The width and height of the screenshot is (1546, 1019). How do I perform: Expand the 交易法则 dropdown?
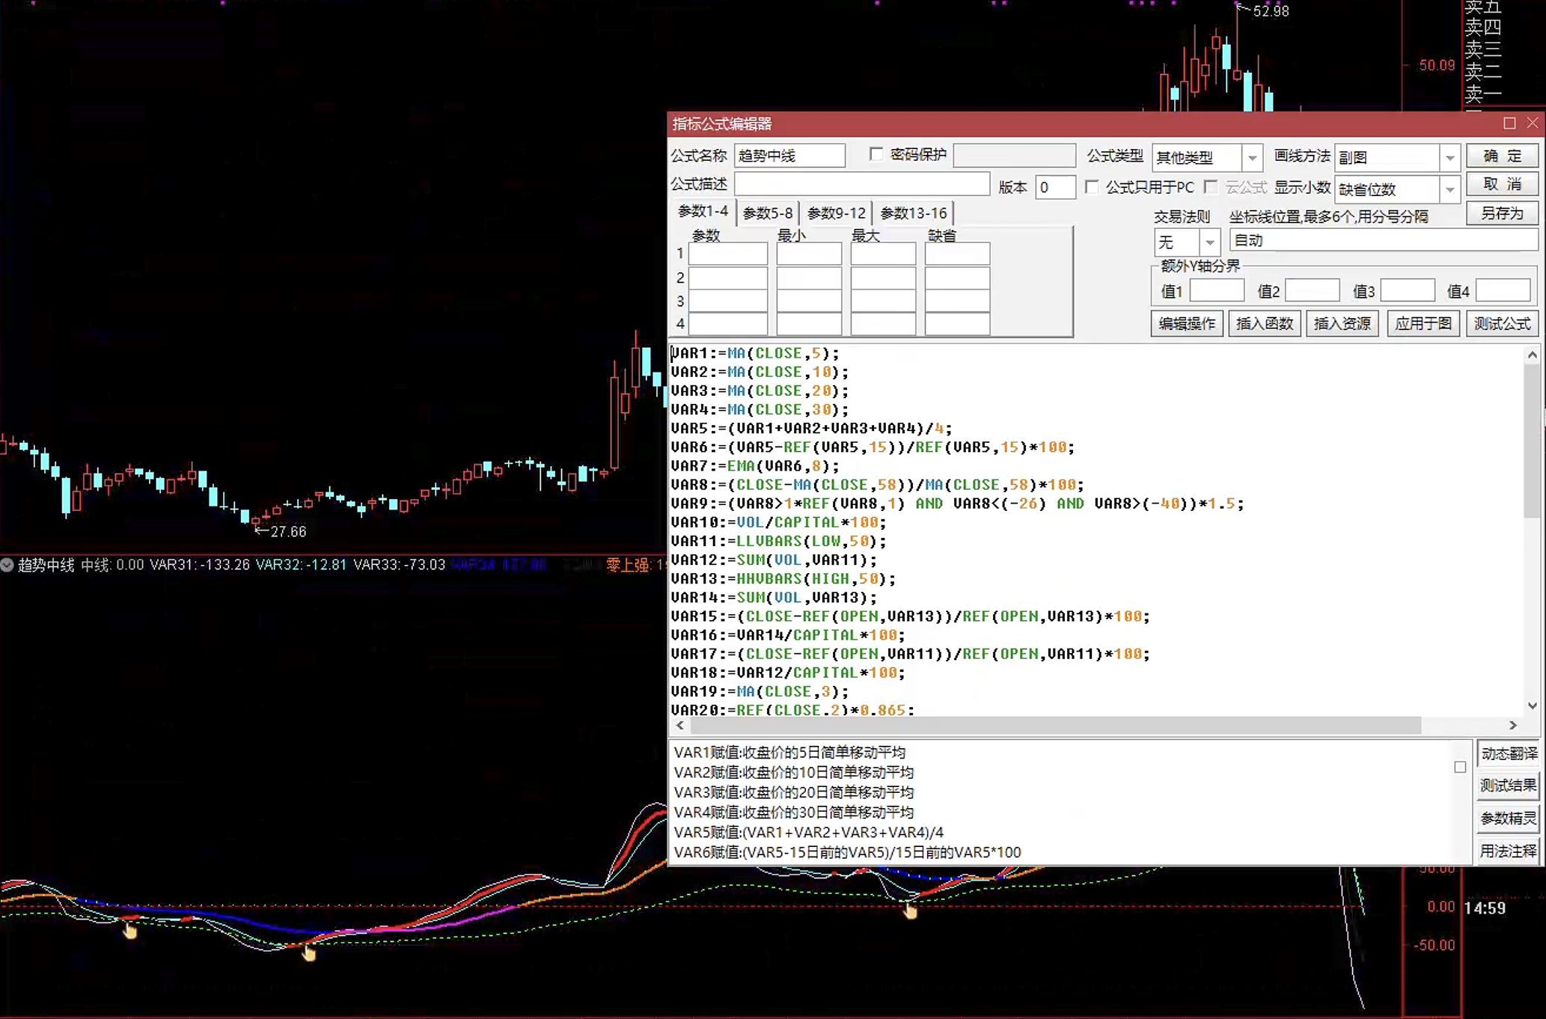point(1209,242)
